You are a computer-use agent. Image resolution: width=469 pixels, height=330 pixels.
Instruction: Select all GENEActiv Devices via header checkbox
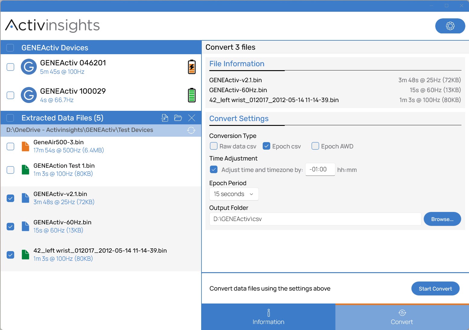click(10, 48)
